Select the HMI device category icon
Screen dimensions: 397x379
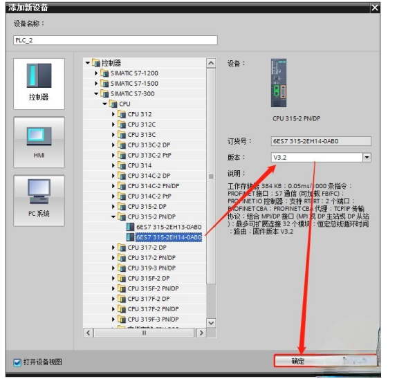pyautogui.click(x=39, y=136)
